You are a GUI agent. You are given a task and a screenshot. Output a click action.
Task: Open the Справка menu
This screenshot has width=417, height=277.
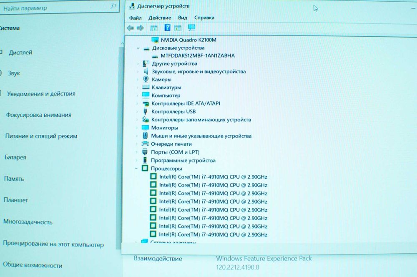click(x=204, y=18)
